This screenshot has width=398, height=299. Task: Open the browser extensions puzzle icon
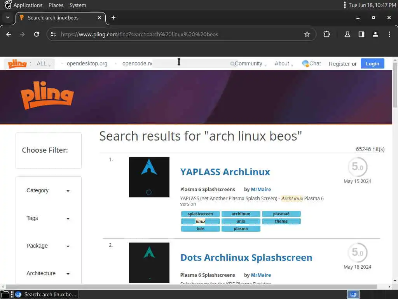point(326,34)
